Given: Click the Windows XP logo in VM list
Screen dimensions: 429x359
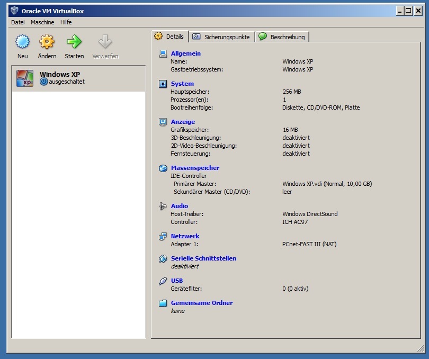Looking at the screenshot, I should click(x=25, y=78).
